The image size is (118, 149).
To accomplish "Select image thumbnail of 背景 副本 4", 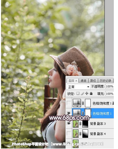I will click(x=76, y=134).
